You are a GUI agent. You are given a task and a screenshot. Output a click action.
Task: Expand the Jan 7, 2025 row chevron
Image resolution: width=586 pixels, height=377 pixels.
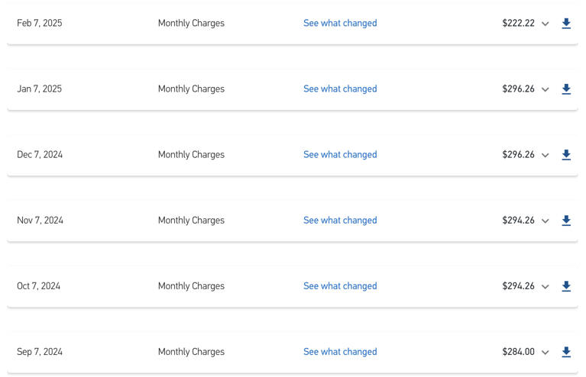[546, 89]
